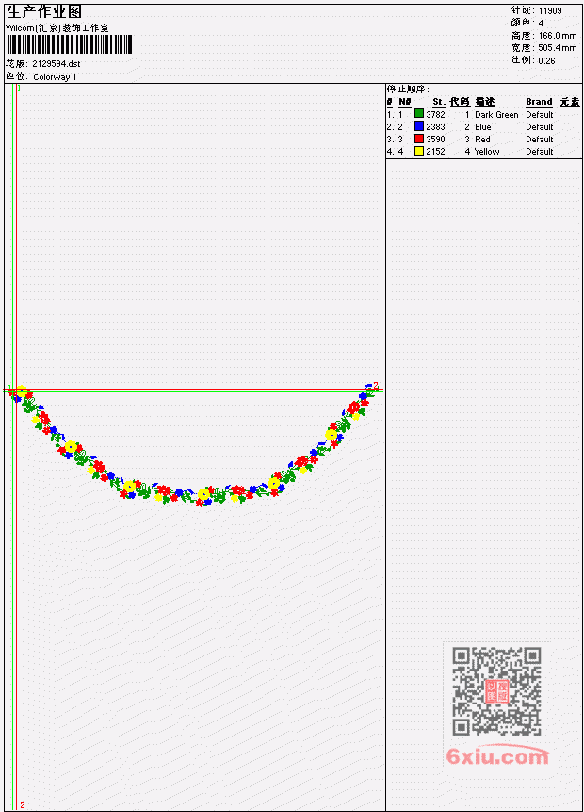Viewport: 584px width, 812px height.
Task: Select the stitch count 11909
Action: point(550,11)
